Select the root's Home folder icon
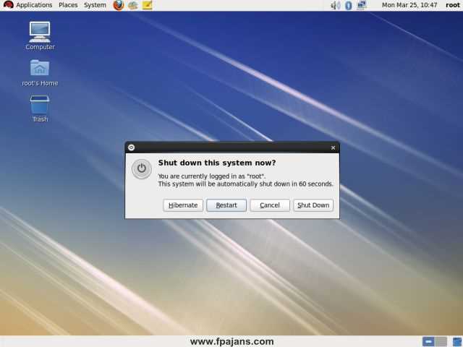 click(40, 73)
